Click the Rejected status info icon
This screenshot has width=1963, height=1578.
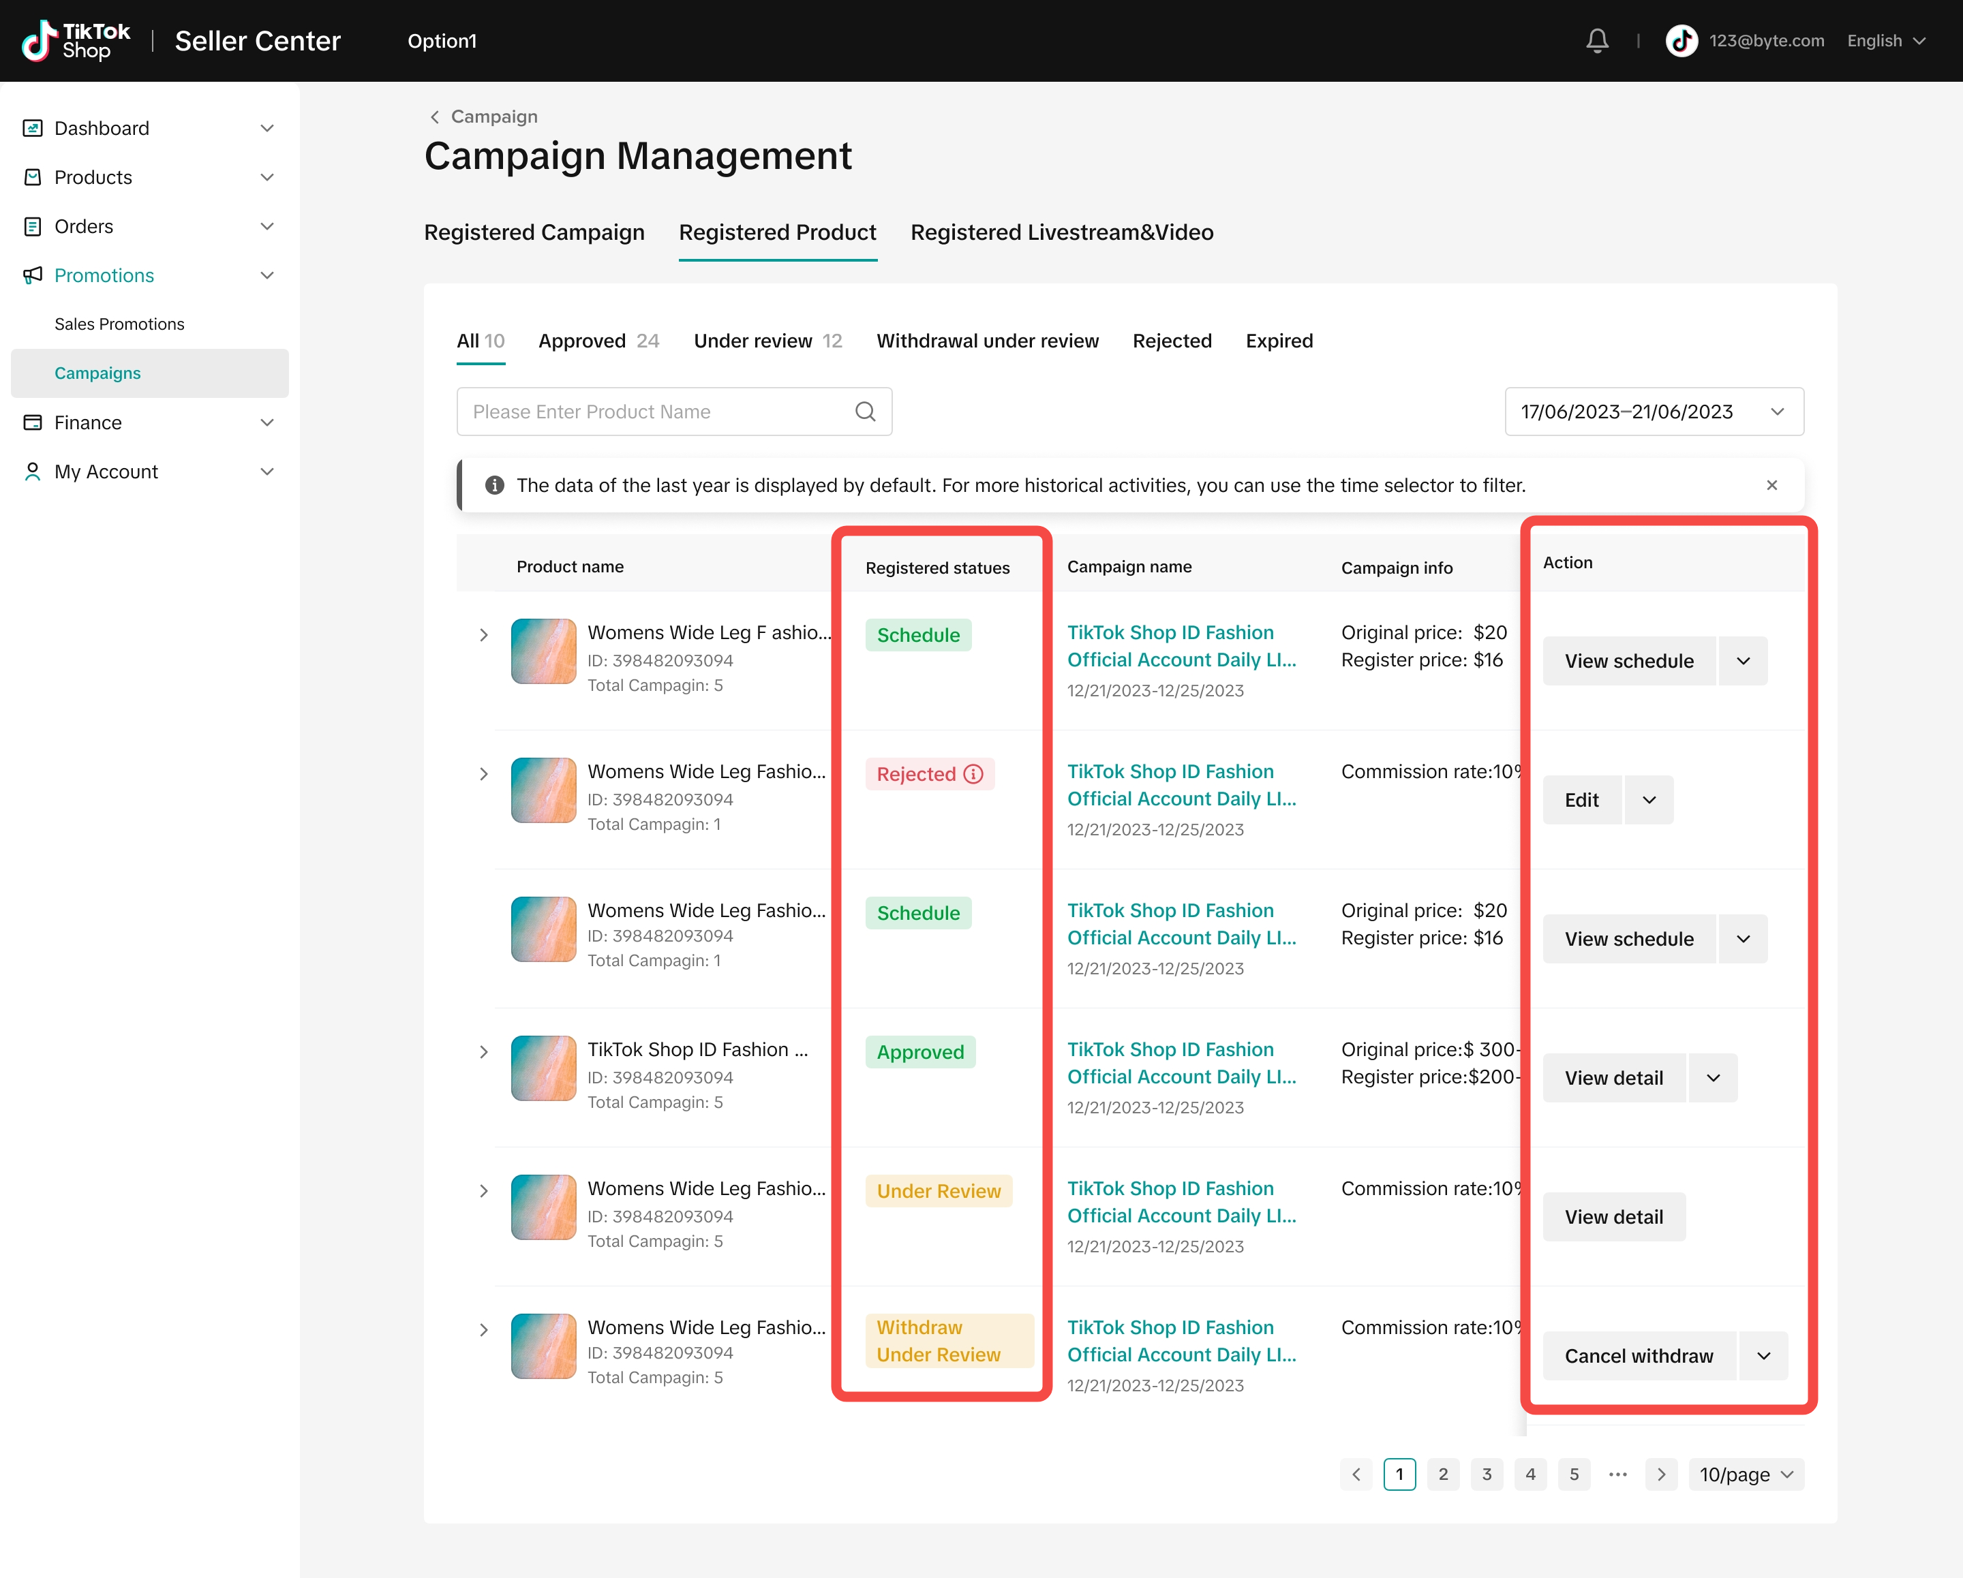coord(973,775)
